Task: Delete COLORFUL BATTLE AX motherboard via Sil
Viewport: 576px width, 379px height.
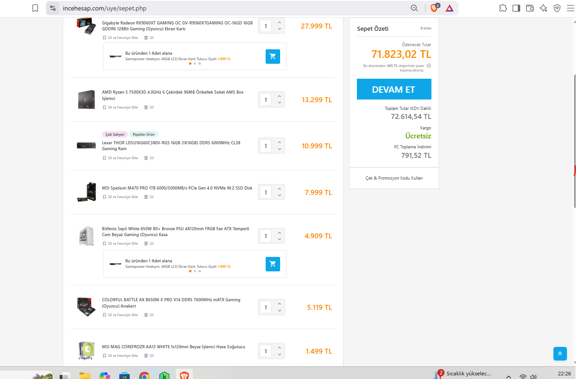Action: coord(149,315)
